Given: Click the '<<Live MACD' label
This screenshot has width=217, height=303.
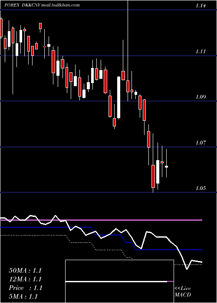Looking at the screenshot, I should (x=183, y=291).
